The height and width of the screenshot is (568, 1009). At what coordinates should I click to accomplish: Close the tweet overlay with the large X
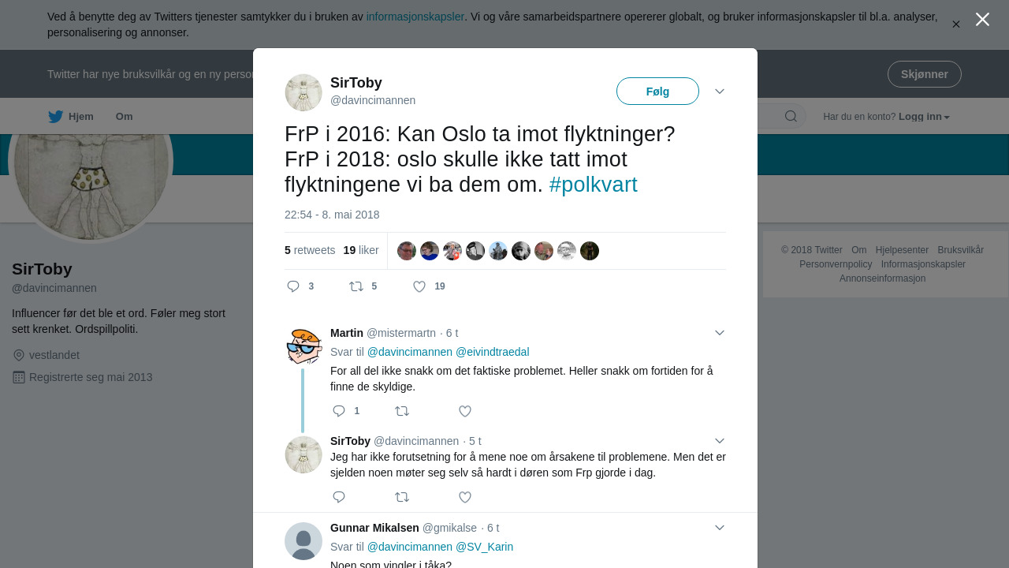982,20
